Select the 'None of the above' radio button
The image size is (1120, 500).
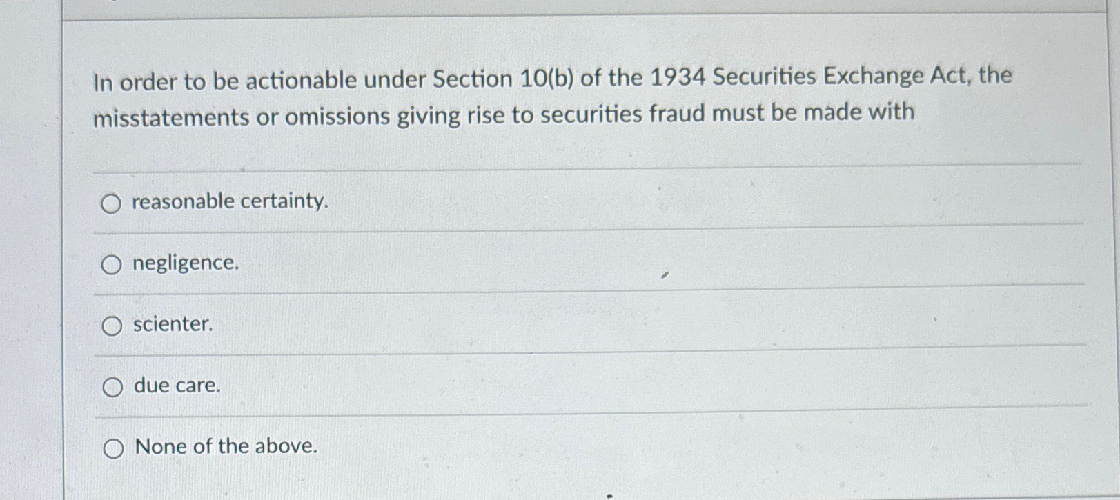tap(112, 448)
